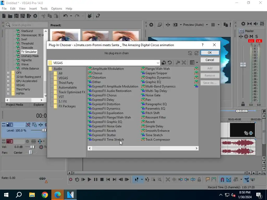267x200 pixels.
Task: Click the overlays grid icon in preview
Action: (213, 25)
